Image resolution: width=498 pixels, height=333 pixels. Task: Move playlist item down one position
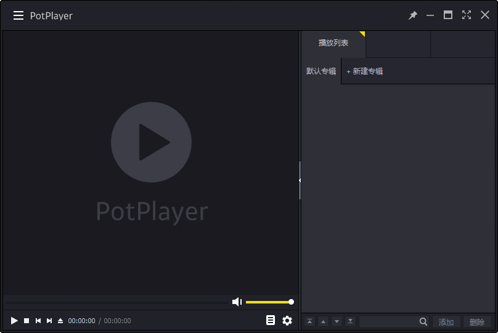coord(337,321)
